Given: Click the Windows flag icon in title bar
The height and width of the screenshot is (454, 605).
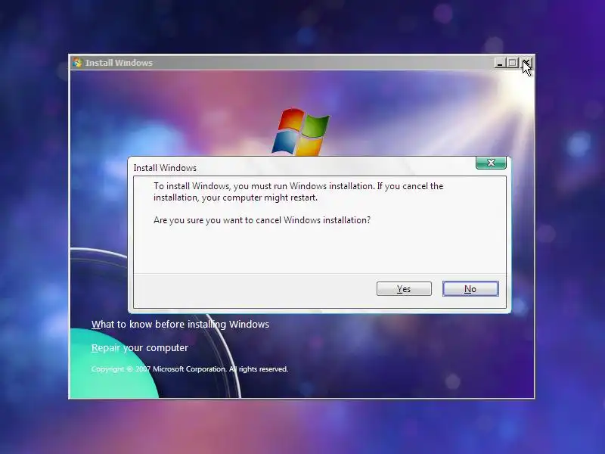Looking at the screenshot, I should point(78,63).
